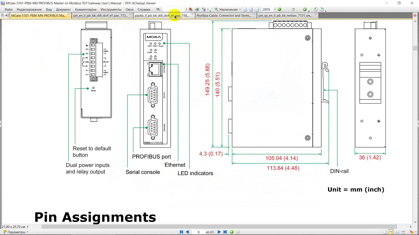Close the um_qs_en_il_pb_bk_melsec tab
This screenshot has width=419, height=235.
tap(316, 14)
